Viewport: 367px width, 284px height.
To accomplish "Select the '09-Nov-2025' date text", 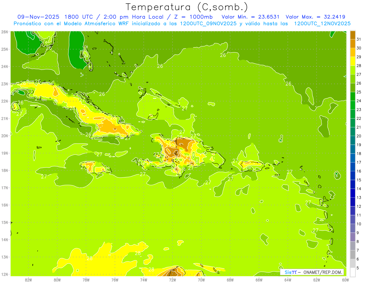I will [38, 17].
